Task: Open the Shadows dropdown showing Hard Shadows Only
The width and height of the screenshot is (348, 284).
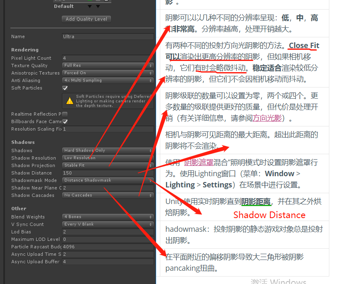Action: pyautogui.click(x=108, y=150)
